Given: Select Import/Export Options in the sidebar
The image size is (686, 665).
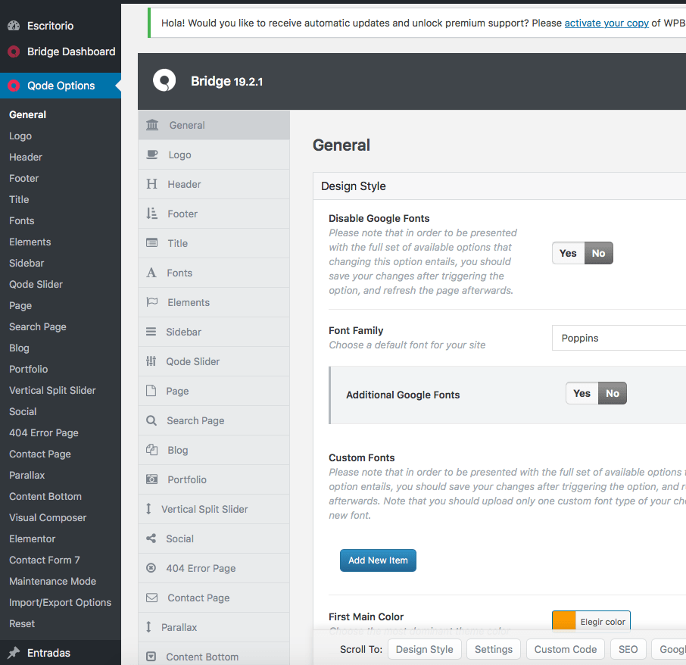Looking at the screenshot, I should [x=61, y=602].
